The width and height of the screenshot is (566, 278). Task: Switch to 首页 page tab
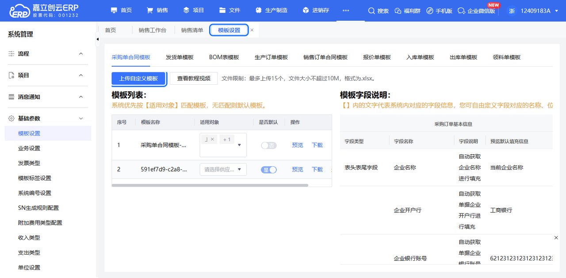coord(111,30)
